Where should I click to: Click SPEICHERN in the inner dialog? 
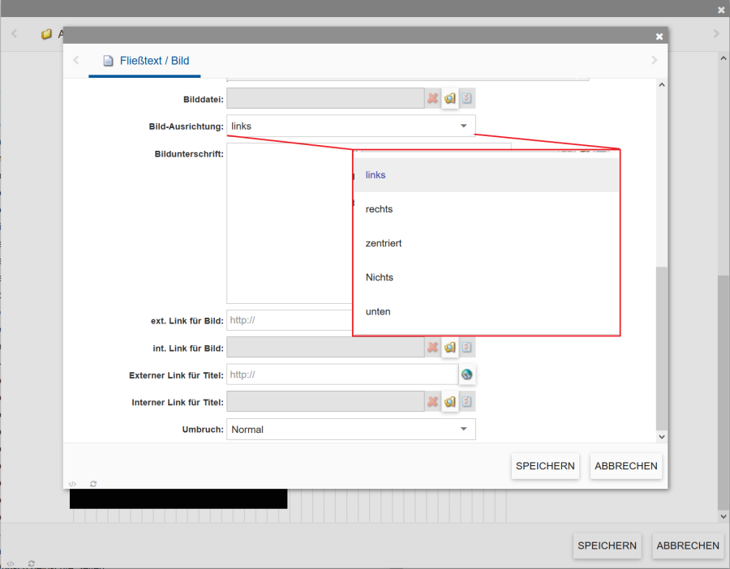(x=545, y=466)
